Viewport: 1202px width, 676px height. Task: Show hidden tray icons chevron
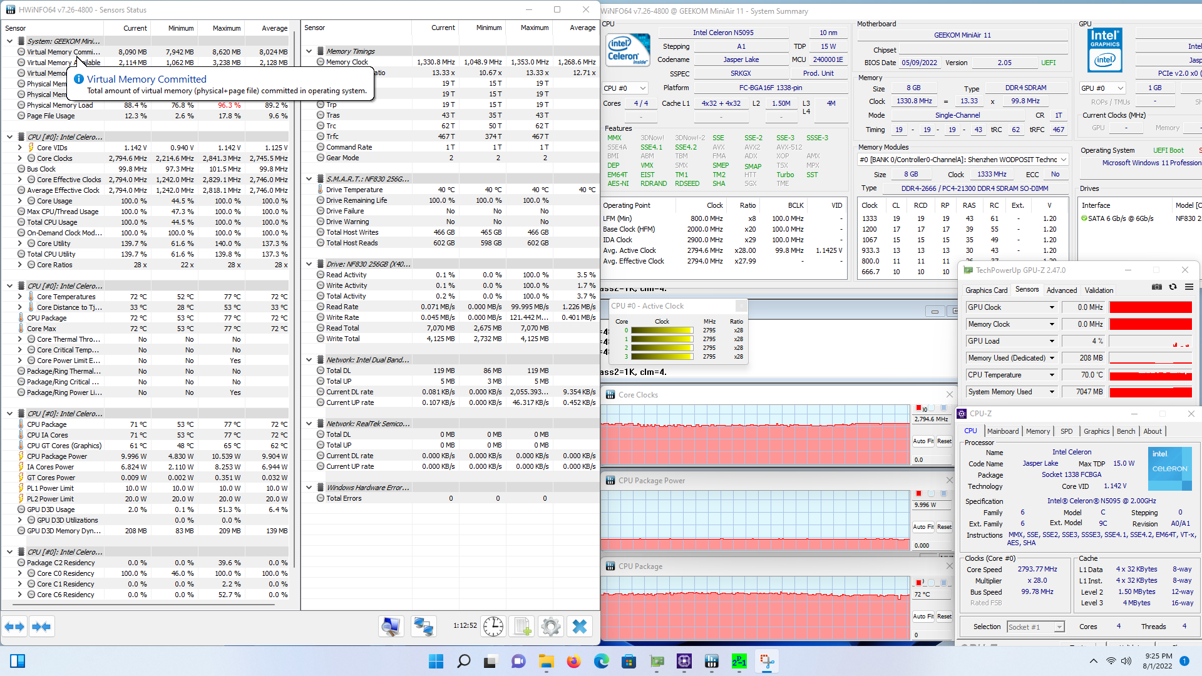pyautogui.click(x=1093, y=661)
